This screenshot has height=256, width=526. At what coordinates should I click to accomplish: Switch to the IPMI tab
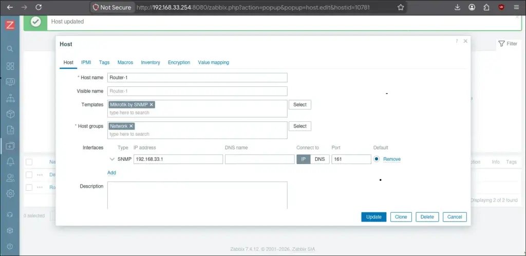click(x=86, y=62)
